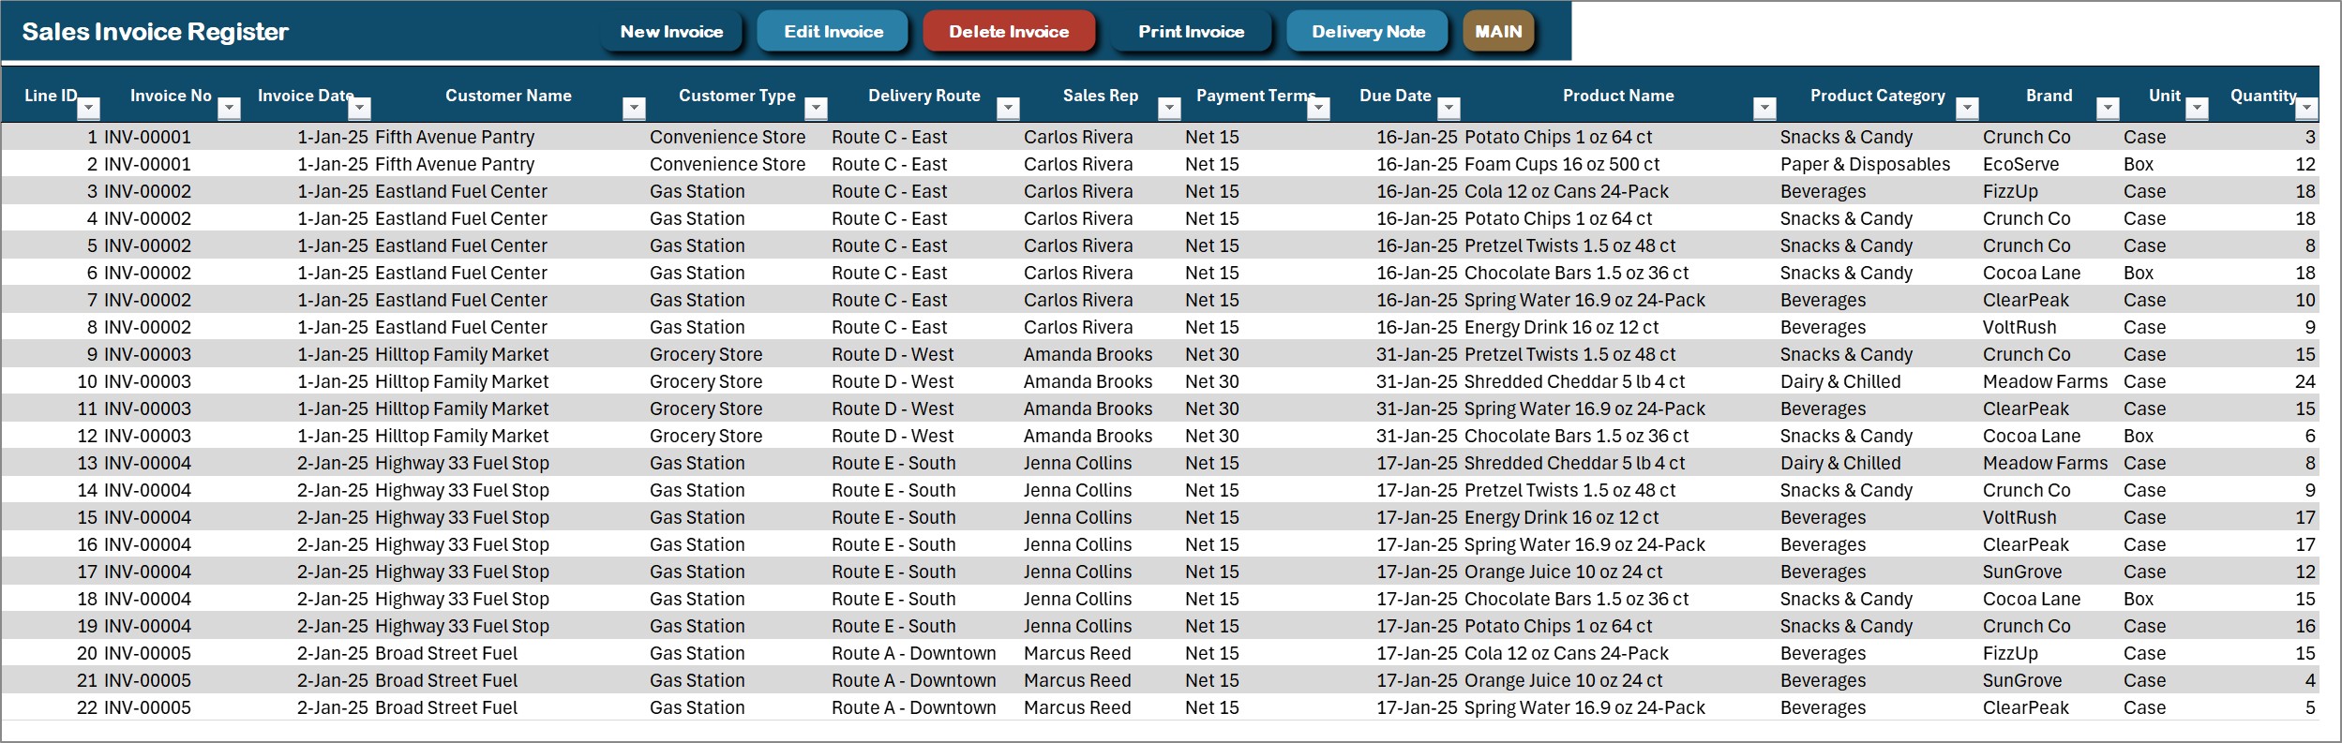Image resolution: width=2342 pixels, height=743 pixels.
Task: Click Broad Street Fuel in line 21
Action: click(x=445, y=680)
